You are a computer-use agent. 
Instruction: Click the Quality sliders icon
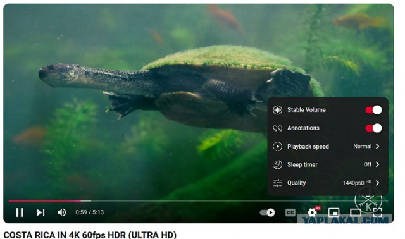[x=277, y=183]
